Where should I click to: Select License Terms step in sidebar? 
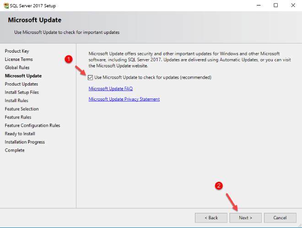[x=19, y=59]
